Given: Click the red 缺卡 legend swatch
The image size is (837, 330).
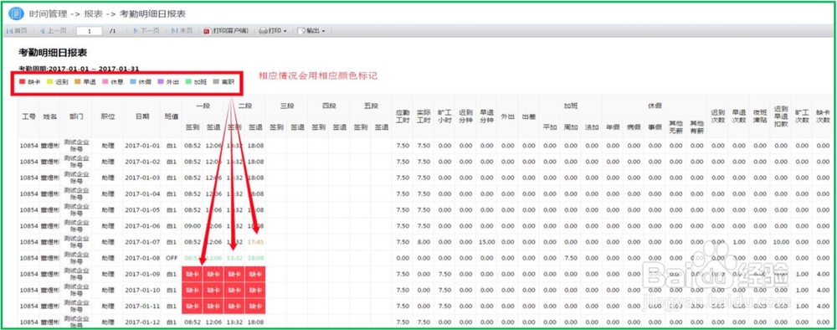Looking at the screenshot, I should pos(23,82).
